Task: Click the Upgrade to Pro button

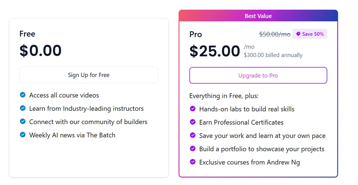Action: coord(258,76)
